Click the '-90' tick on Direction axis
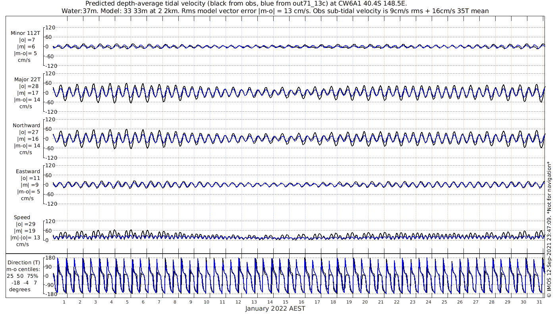 pyautogui.click(x=50, y=285)
